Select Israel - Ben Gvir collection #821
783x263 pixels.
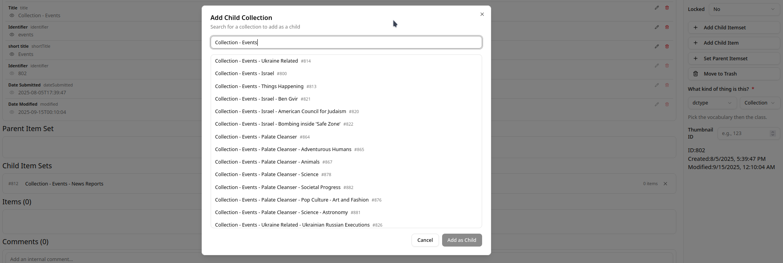tap(346, 99)
